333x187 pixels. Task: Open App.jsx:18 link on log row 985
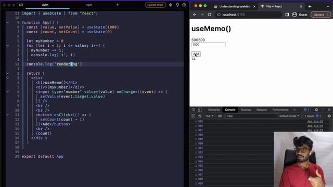(315, 122)
